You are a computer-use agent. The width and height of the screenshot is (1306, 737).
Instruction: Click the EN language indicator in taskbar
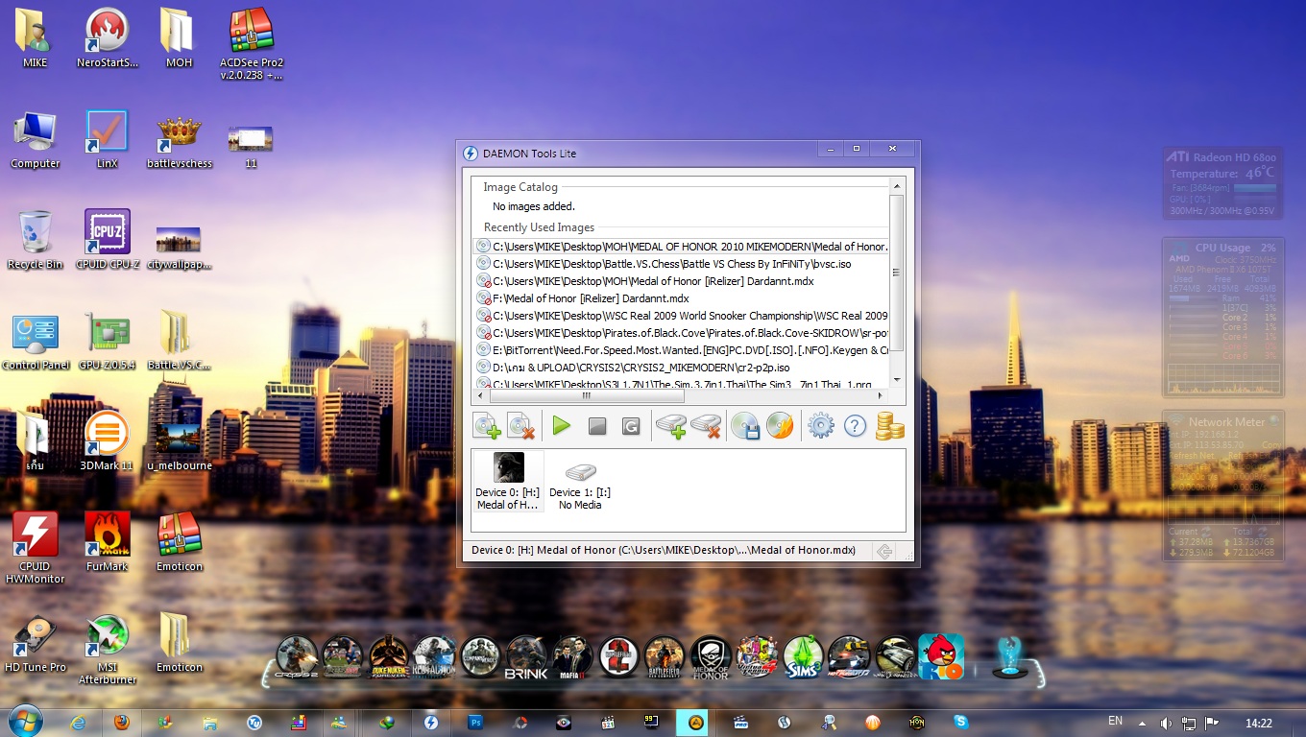click(x=1115, y=721)
